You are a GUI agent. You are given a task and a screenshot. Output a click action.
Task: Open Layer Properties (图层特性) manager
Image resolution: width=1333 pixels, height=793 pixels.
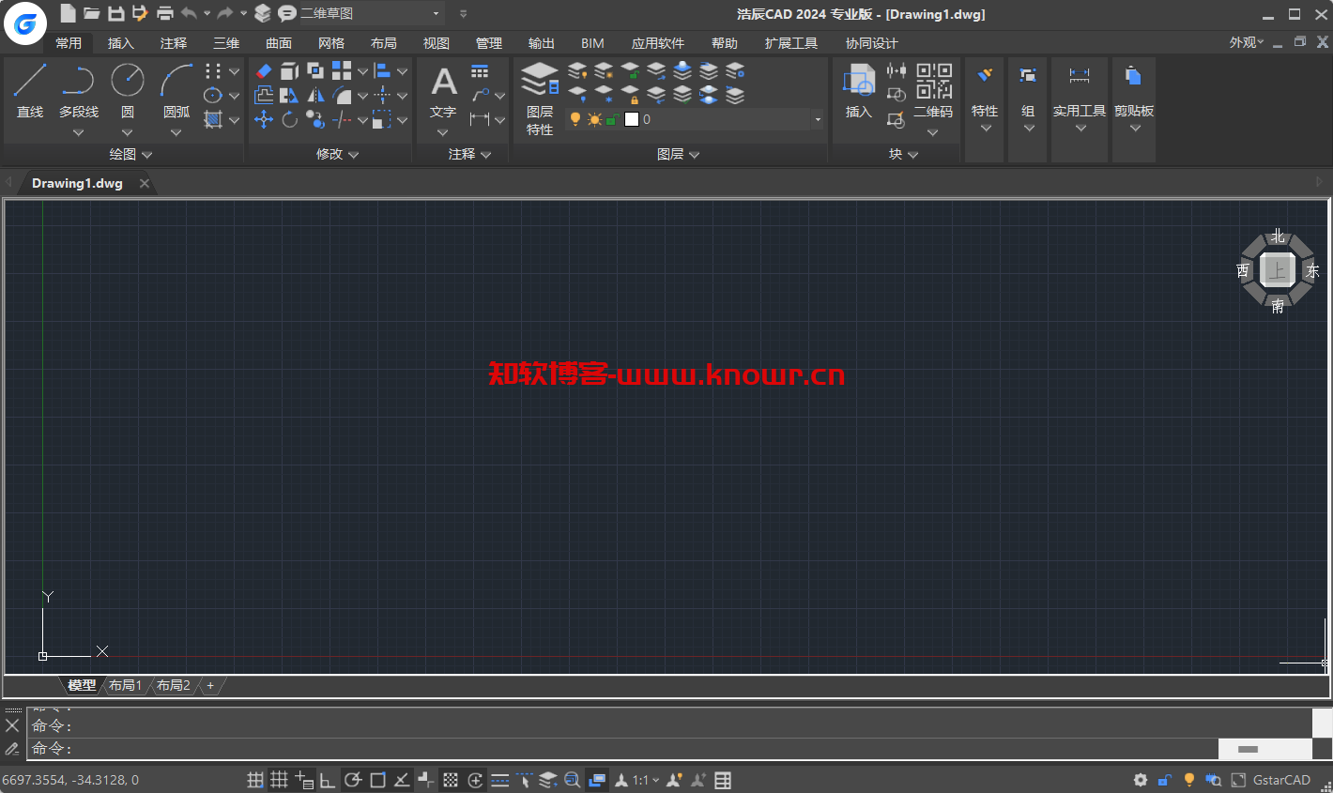pyautogui.click(x=540, y=99)
